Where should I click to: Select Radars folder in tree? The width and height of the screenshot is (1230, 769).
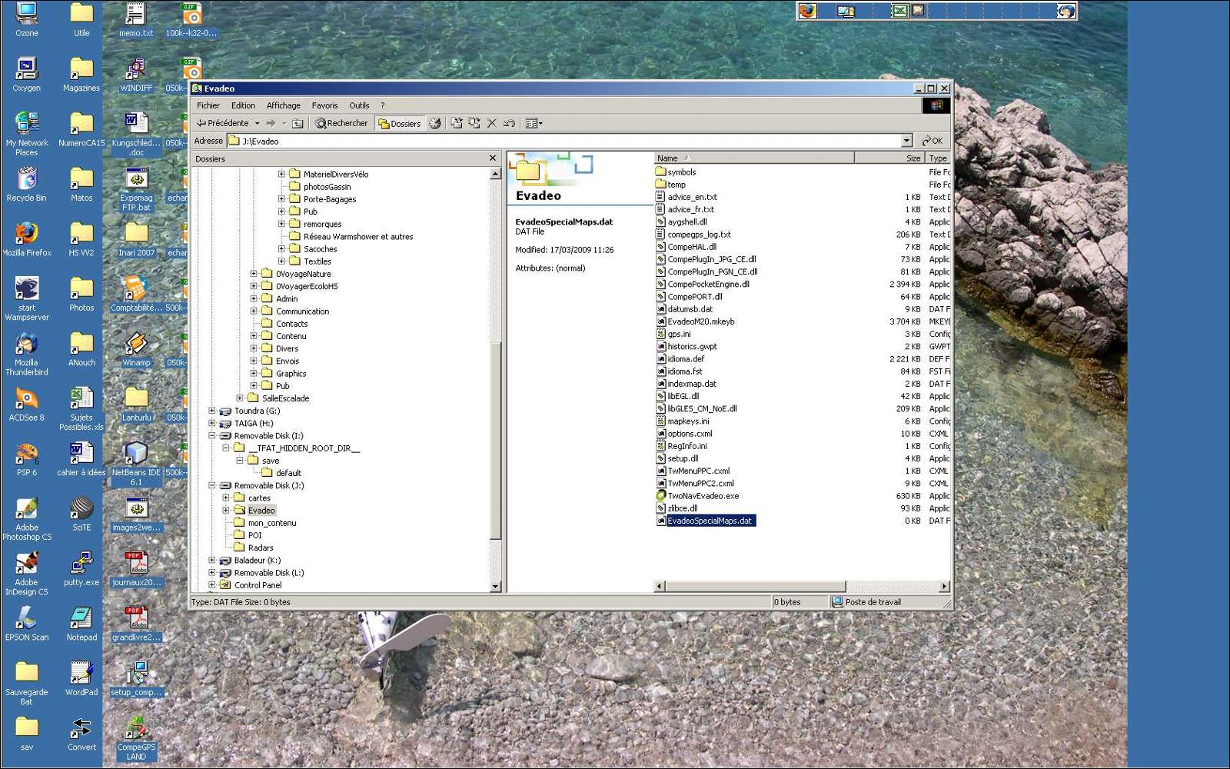click(261, 548)
